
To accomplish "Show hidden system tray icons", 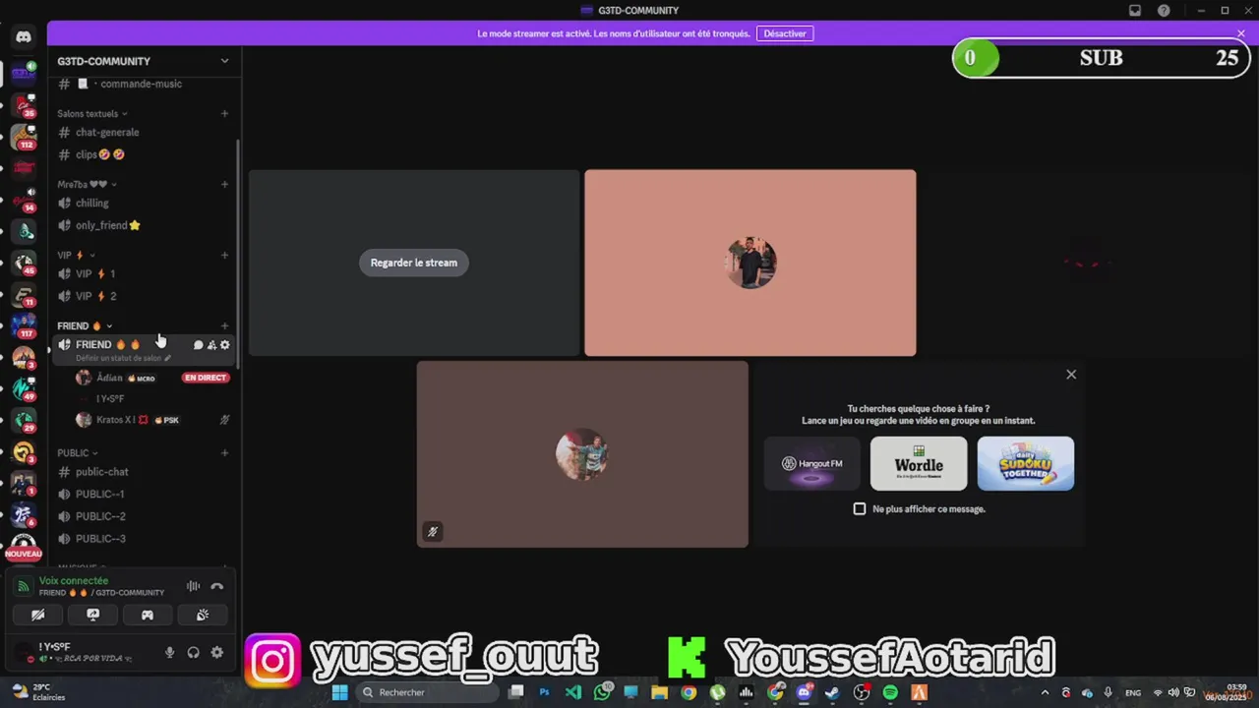I will (1046, 692).
